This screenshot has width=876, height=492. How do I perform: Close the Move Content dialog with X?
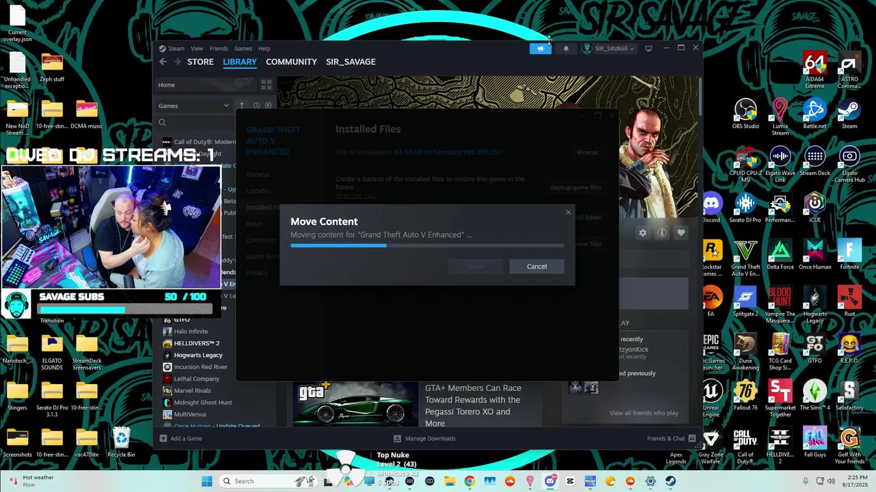568,213
